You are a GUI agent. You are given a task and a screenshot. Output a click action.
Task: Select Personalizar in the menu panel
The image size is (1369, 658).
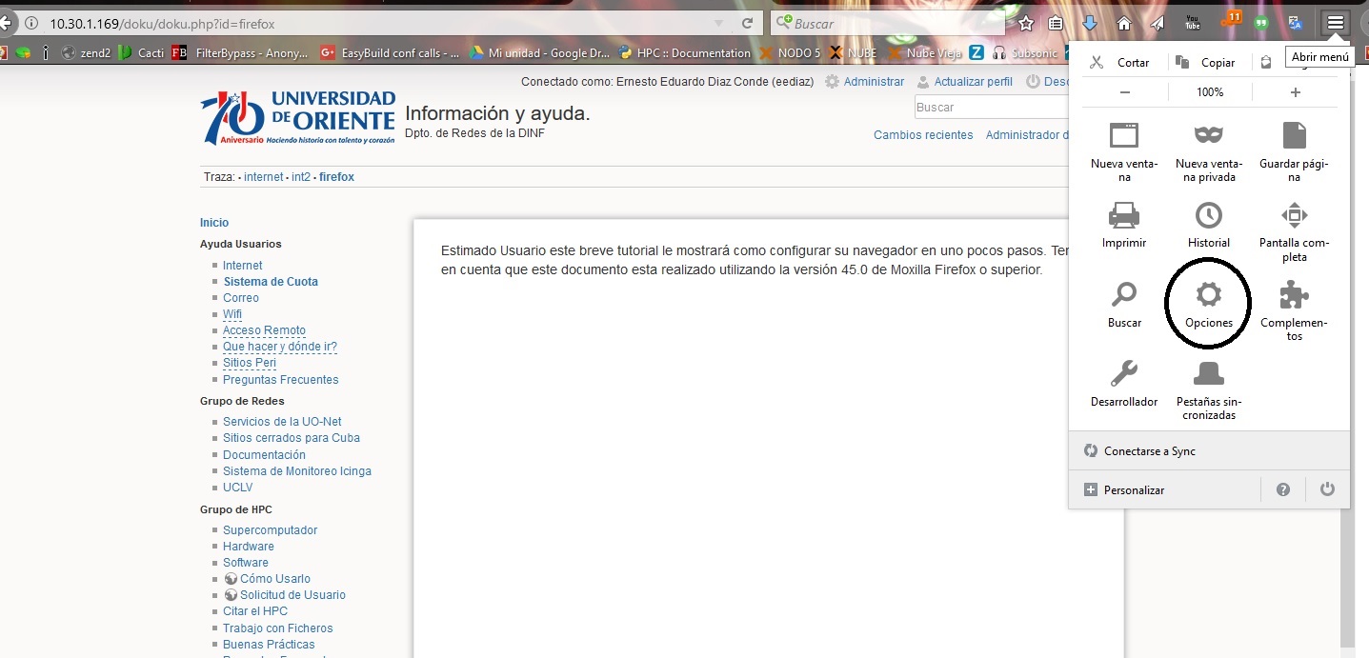tap(1134, 489)
